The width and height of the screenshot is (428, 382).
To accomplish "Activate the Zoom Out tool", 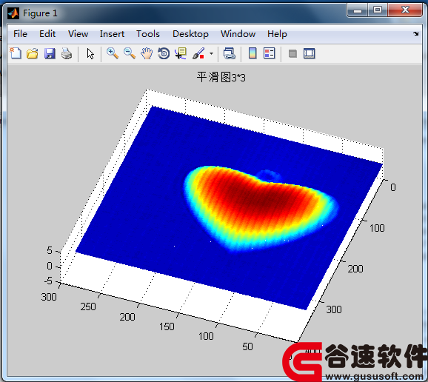I will click(130, 53).
